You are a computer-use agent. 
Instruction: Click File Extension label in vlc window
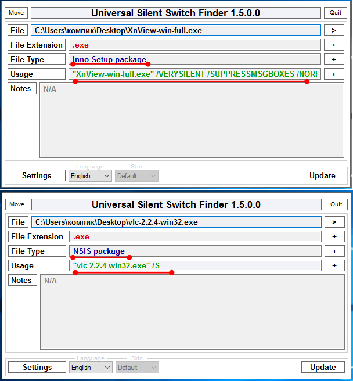[x=37, y=236]
